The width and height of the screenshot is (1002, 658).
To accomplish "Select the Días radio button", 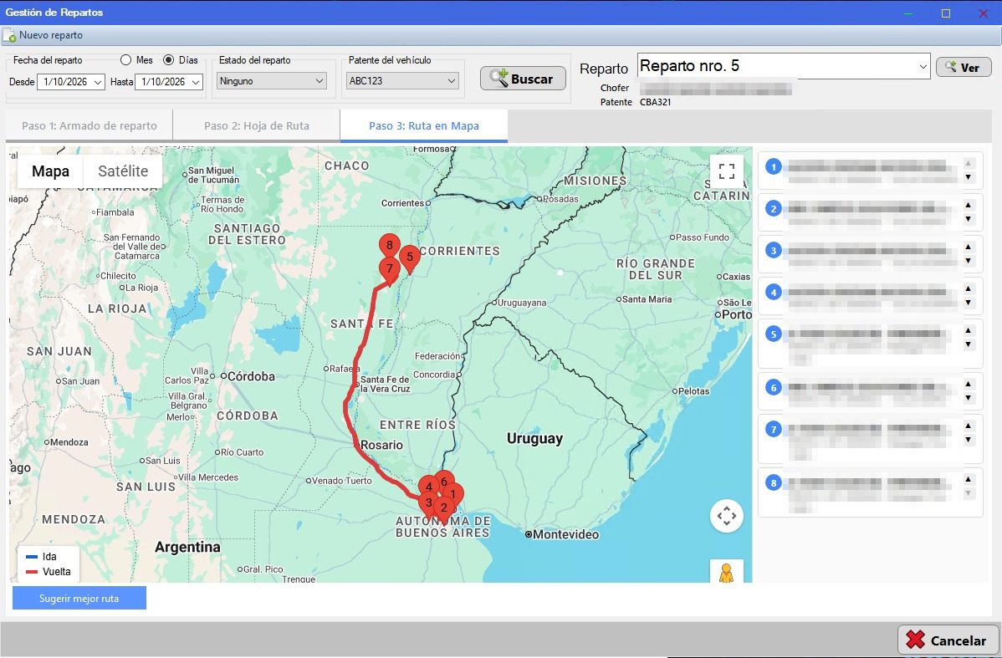I will [169, 60].
